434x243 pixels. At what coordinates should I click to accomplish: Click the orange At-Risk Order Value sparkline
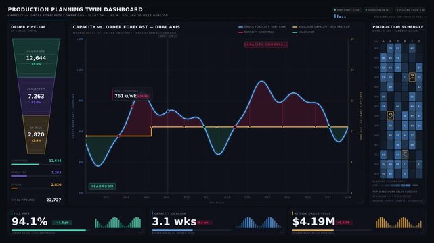click(399, 223)
